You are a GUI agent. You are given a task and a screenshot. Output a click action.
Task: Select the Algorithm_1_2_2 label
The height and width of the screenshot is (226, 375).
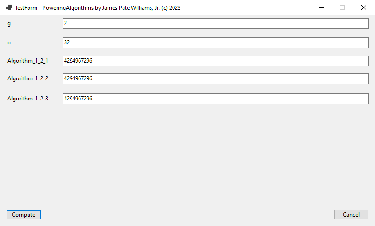[x=28, y=78]
